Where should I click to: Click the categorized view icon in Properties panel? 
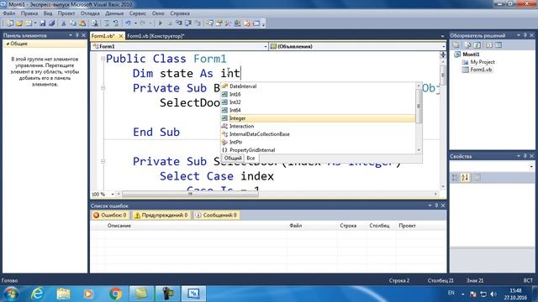point(455,177)
